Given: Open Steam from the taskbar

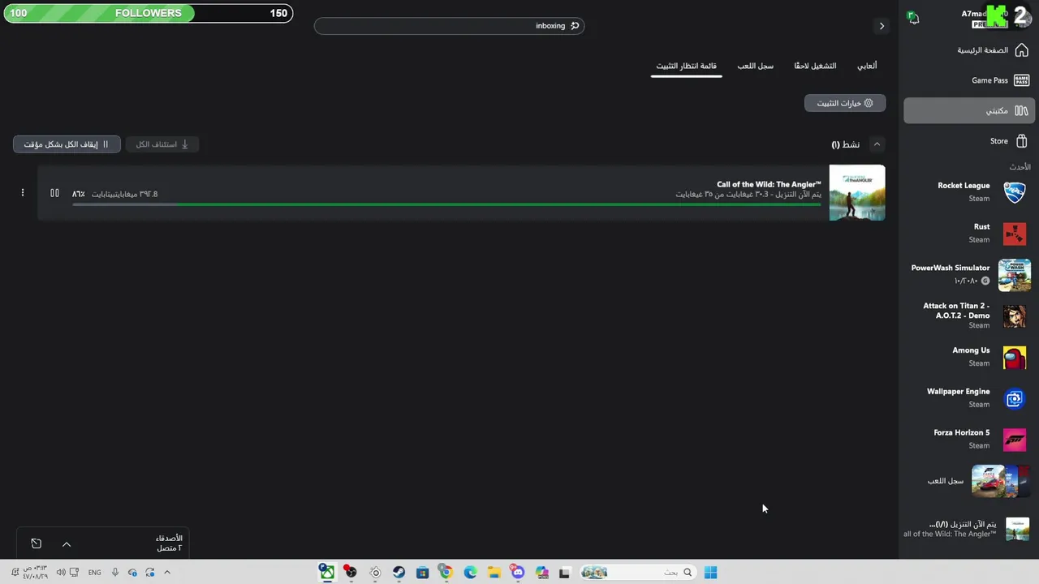Looking at the screenshot, I should (399, 573).
